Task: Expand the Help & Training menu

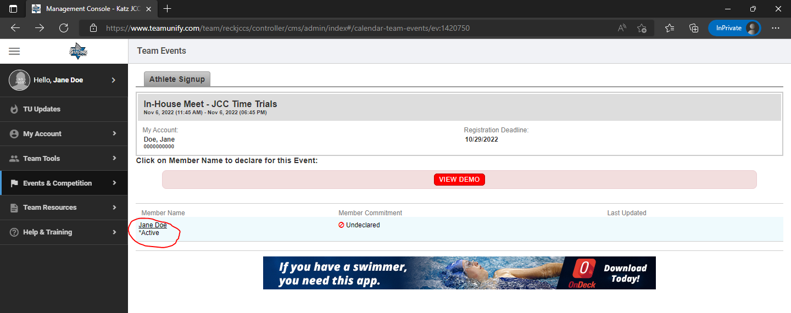Action: point(64,232)
